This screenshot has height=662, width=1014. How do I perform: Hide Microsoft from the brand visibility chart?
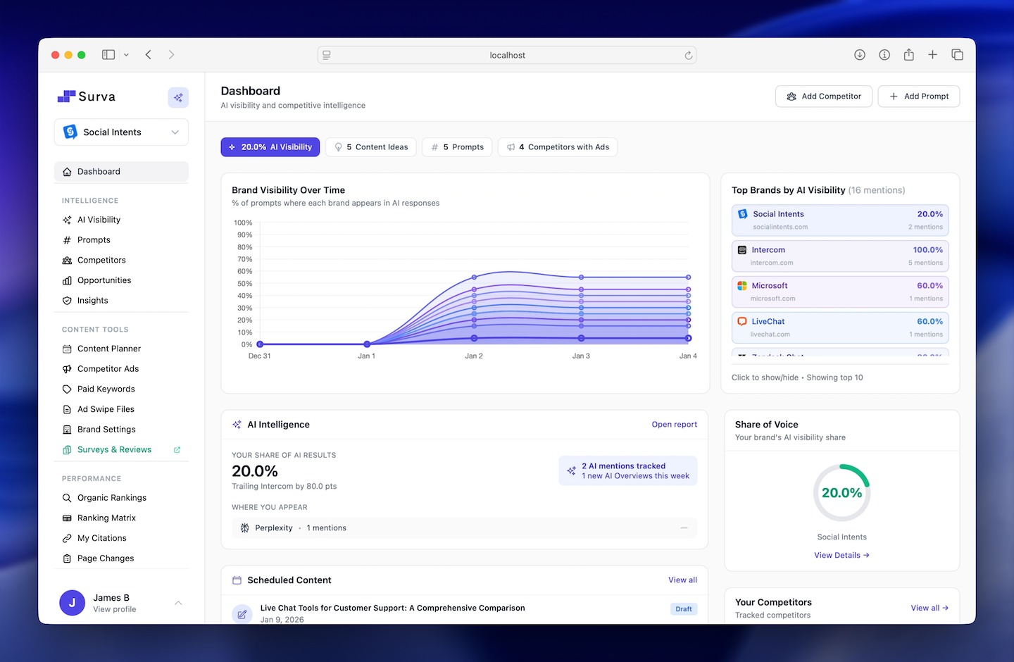(x=840, y=291)
